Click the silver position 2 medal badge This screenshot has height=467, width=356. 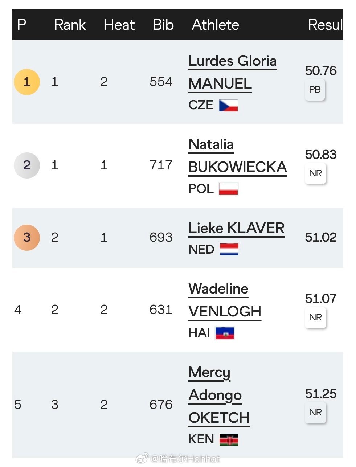tap(27, 165)
